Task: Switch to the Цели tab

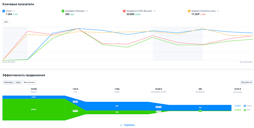Action: coord(18,82)
